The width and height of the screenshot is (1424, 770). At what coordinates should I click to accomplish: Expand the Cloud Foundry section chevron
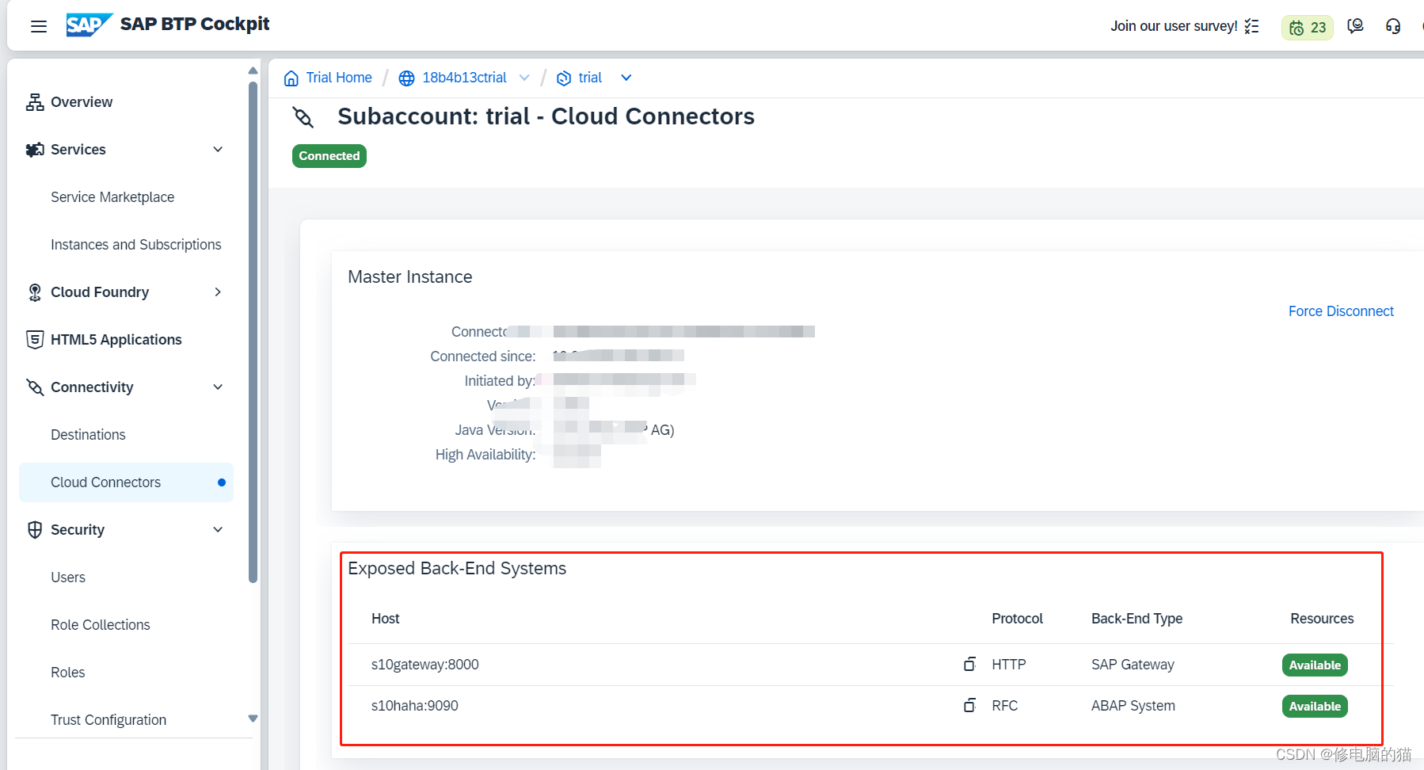(218, 292)
